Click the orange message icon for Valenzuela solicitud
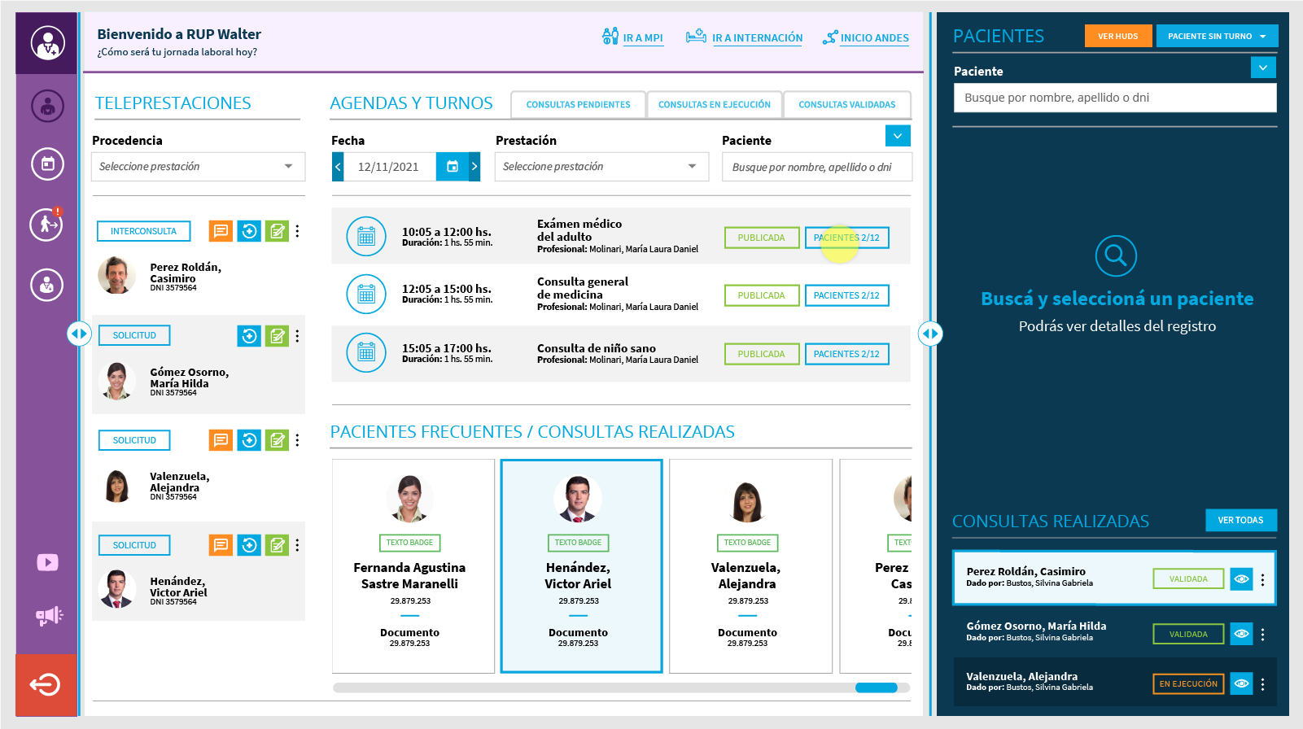This screenshot has height=729, width=1303. (x=221, y=440)
